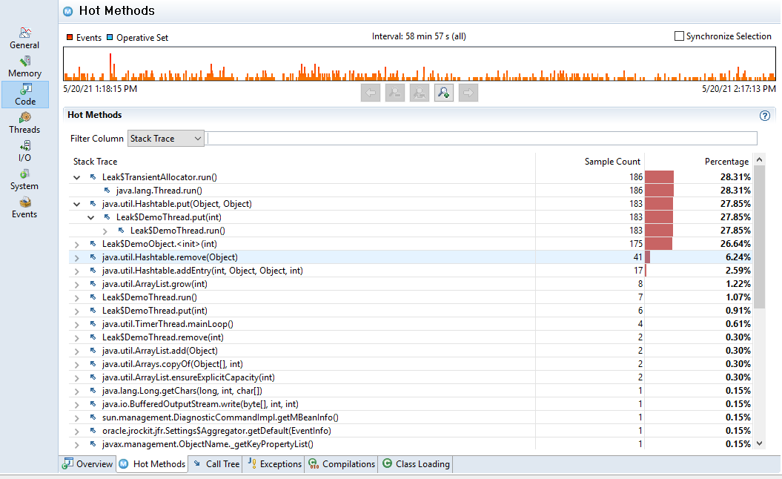Switch to the Compilations tab
This screenshot has height=479, width=782.
tap(342, 464)
